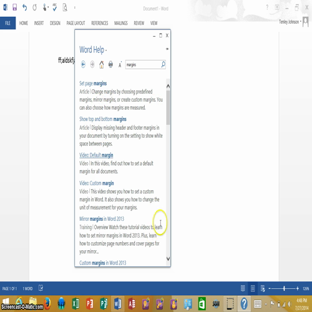Open Video: Default margin link
This screenshot has width=312, height=312.
pos(96,155)
